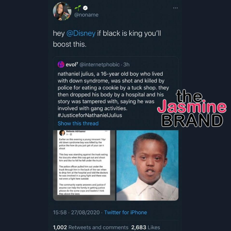Open the boy's portrait photo
The image size is (231, 231).
(147, 165)
